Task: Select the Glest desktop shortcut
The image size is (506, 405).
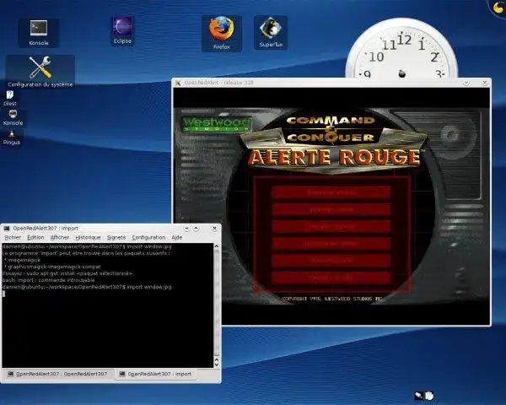Action: click(x=10, y=99)
